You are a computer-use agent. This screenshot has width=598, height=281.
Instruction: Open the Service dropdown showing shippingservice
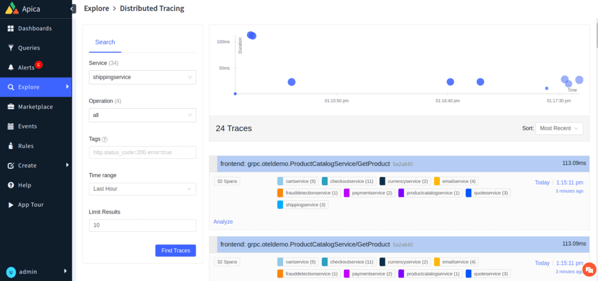point(142,77)
